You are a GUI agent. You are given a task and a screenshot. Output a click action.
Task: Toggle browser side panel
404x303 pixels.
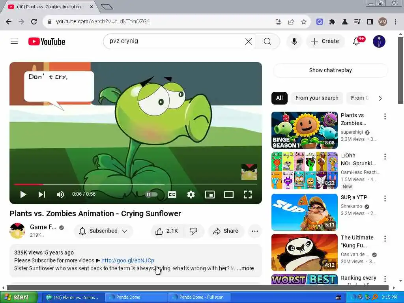click(x=370, y=22)
